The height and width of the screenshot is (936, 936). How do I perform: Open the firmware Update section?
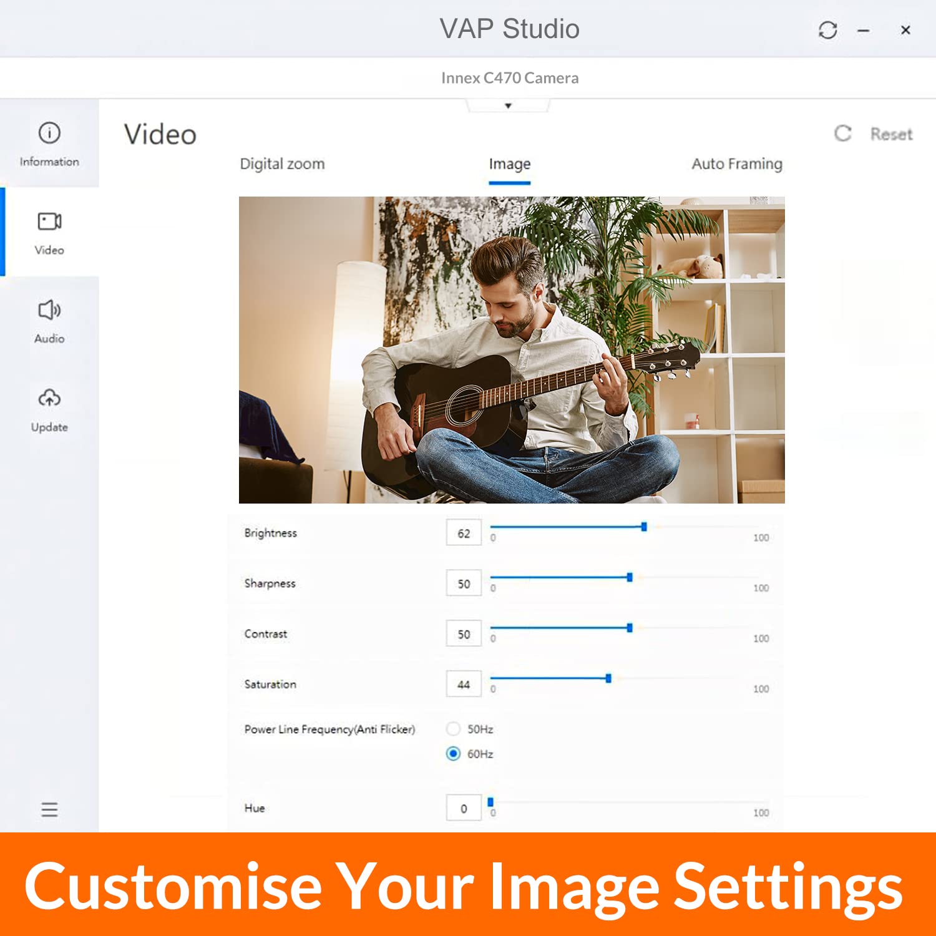[49, 409]
